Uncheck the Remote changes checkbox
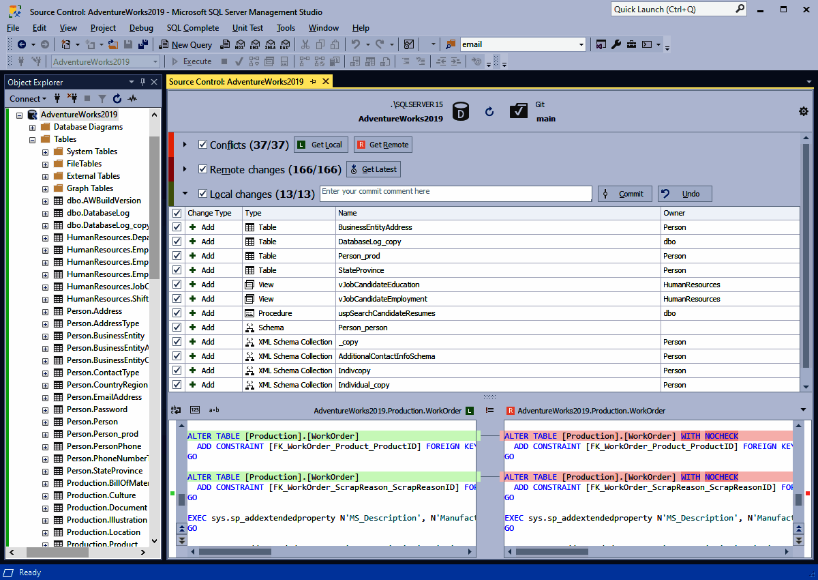The image size is (818, 580). point(202,169)
